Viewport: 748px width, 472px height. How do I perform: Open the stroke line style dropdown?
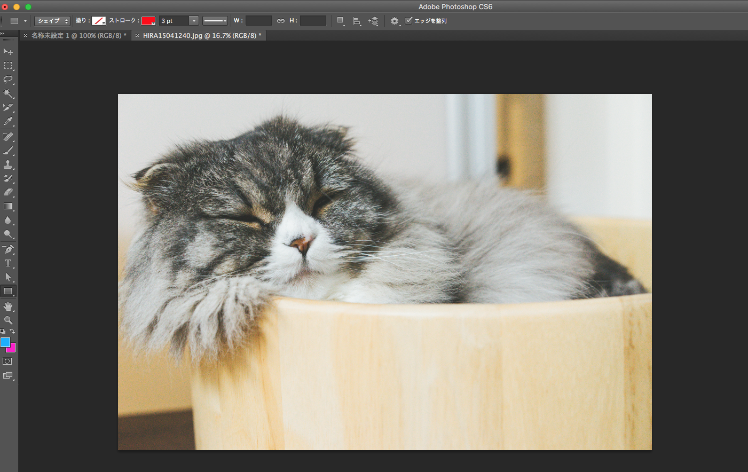[x=215, y=21]
